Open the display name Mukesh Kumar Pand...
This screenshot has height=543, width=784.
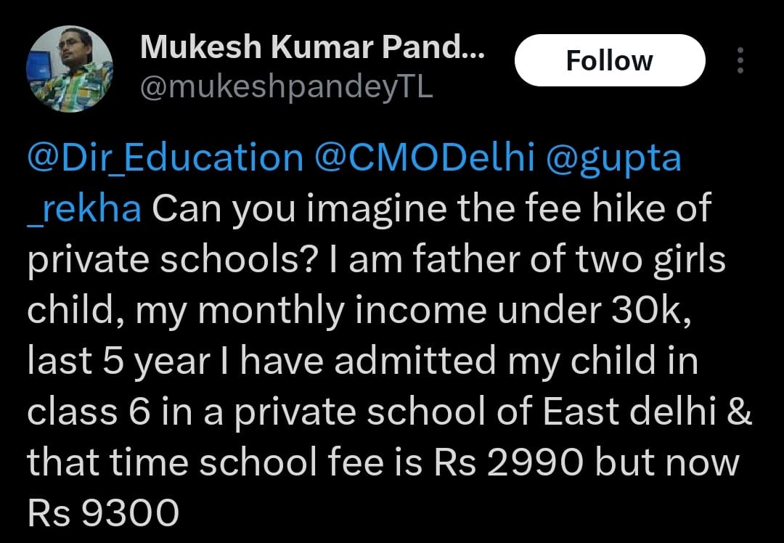pyautogui.click(x=312, y=47)
